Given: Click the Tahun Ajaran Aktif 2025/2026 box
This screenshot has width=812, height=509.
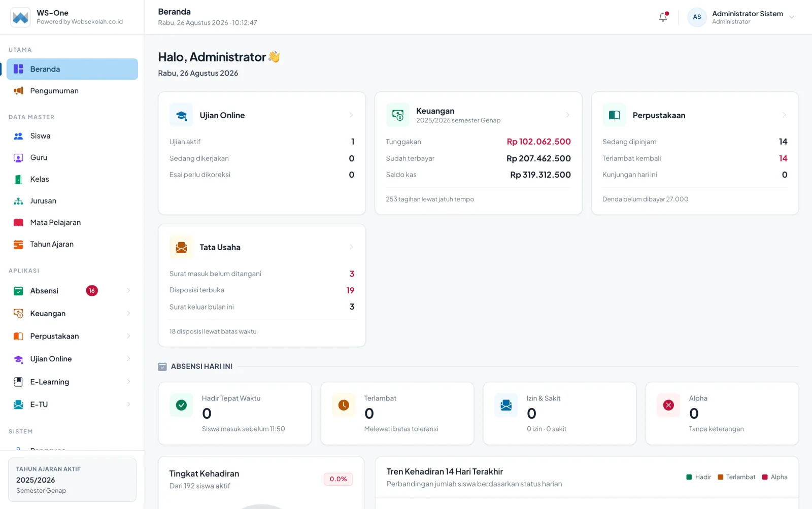Looking at the screenshot, I should 72,480.
